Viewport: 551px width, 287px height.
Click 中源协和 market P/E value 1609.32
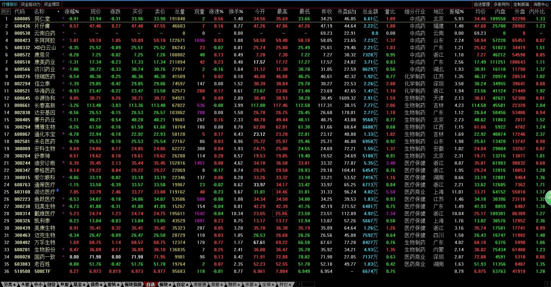click(x=347, y=98)
